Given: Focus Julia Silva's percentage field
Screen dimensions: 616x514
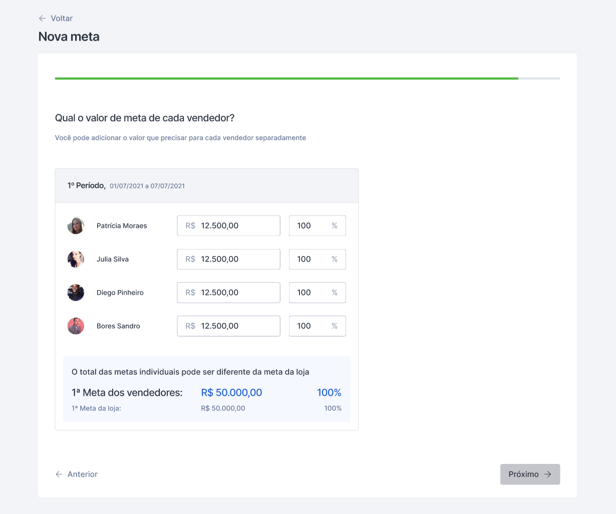Looking at the screenshot, I should tap(311, 260).
